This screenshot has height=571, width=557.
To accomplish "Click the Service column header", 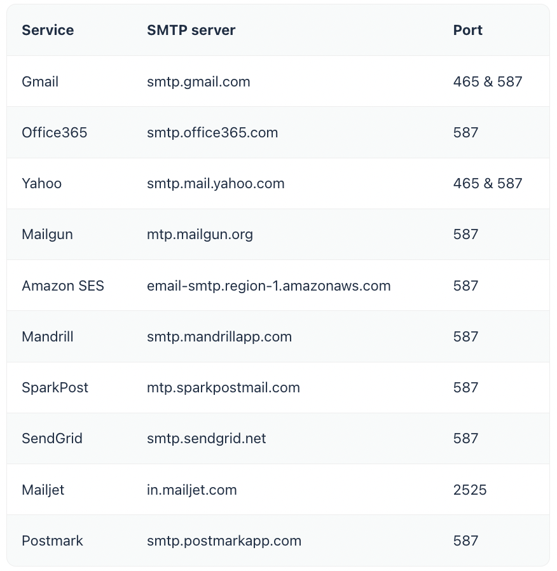I will click(x=48, y=31).
